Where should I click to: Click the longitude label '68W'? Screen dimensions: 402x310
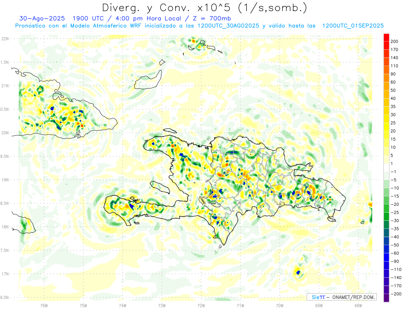[x=358, y=306]
